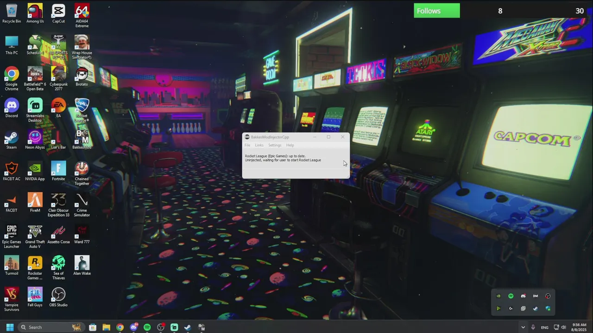Open File Explorer from the taskbar

[106, 327]
